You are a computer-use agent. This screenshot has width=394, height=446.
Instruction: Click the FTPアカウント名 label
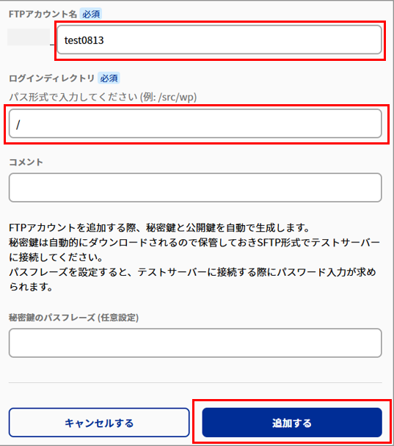click(43, 14)
